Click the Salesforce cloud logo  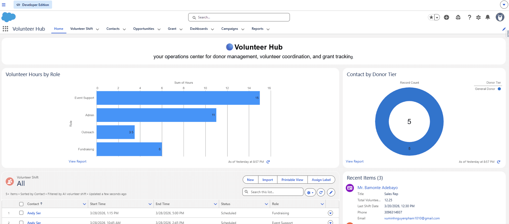pyautogui.click(x=9, y=17)
